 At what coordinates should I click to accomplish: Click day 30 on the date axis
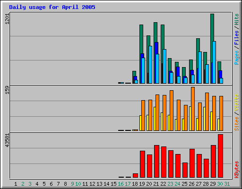pyautogui.click(x=220, y=184)
